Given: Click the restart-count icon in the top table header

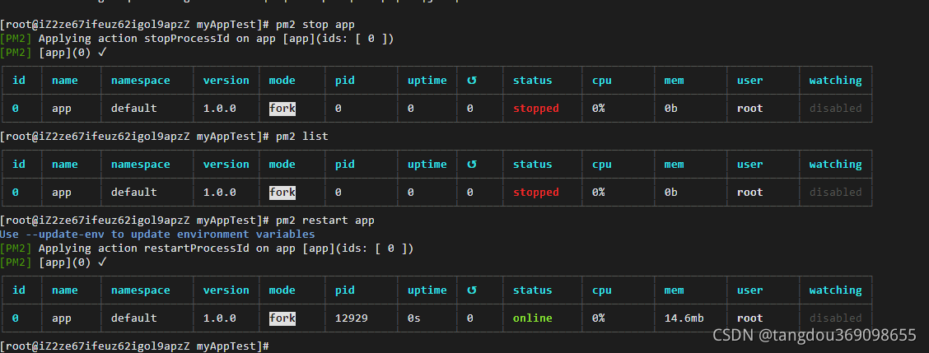Looking at the screenshot, I should [471, 81].
